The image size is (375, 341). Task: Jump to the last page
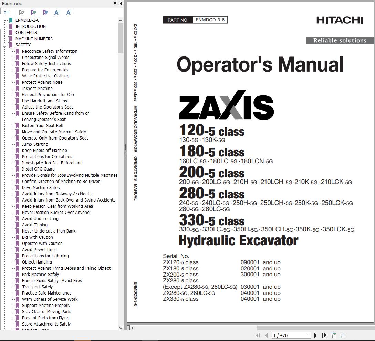[x=324, y=335]
